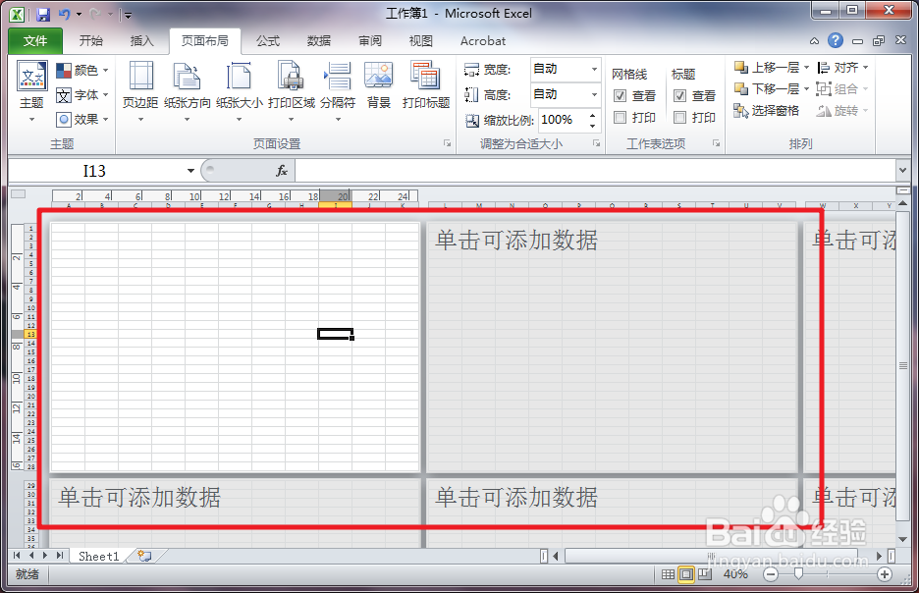919x593 pixels.
Task: Select column I header
Action: tap(335, 205)
